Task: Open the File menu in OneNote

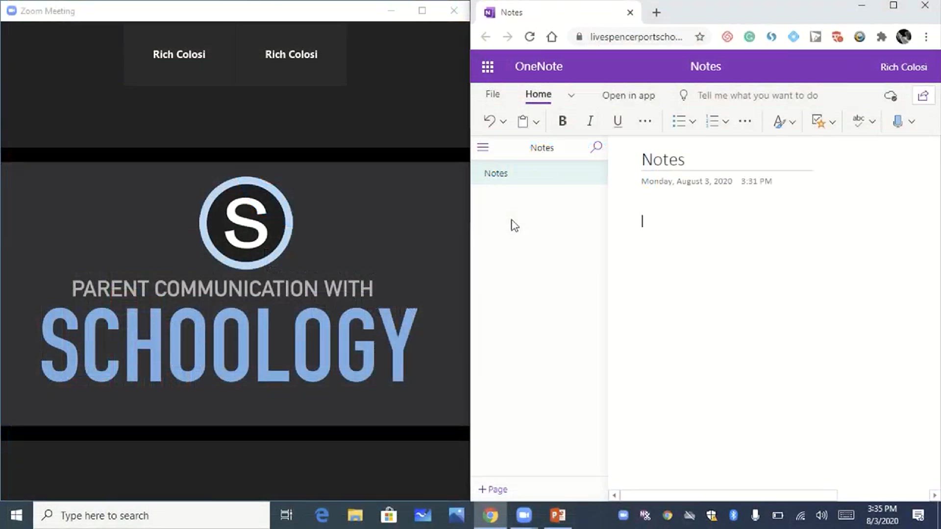Action: [493, 95]
